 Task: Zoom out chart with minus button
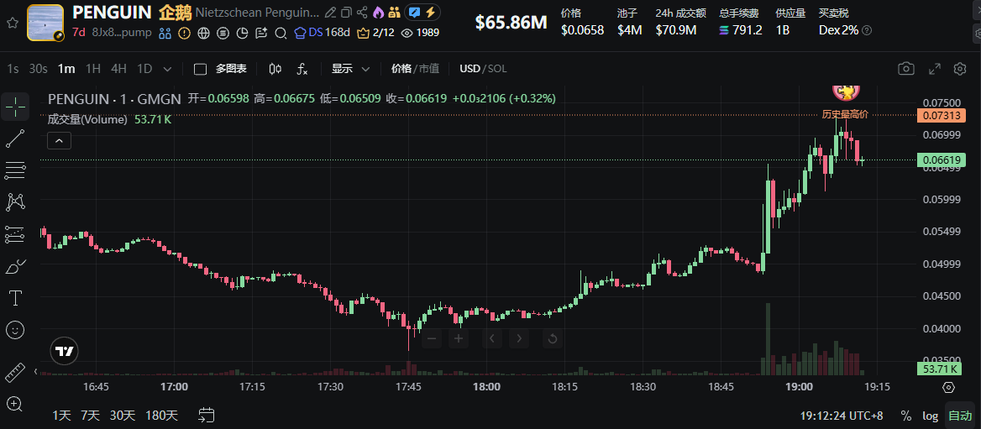click(x=433, y=339)
